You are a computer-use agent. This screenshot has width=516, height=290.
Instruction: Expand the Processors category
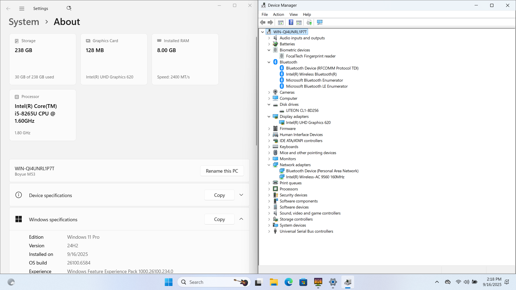[x=269, y=189]
